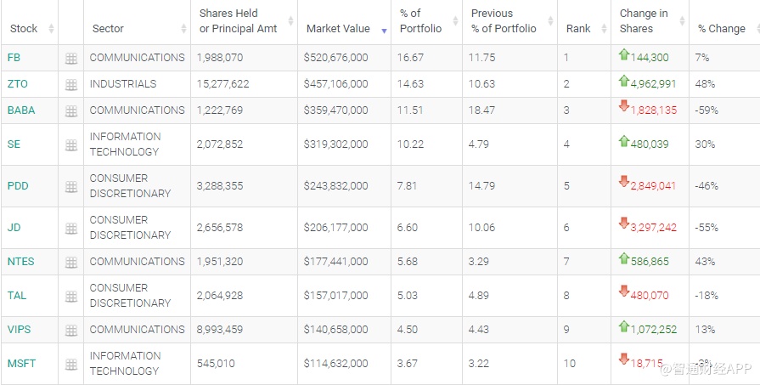This screenshot has height=385, width=760.
Task: Sort by the Sector column header
Action: [108, 28]
